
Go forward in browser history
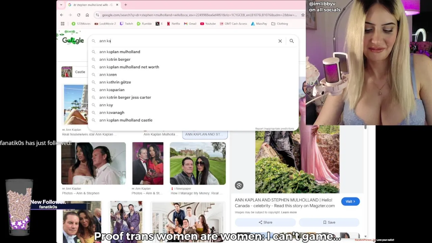70,15
